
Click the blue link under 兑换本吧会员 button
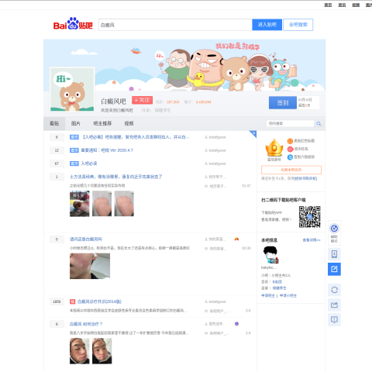coord(305,178)
